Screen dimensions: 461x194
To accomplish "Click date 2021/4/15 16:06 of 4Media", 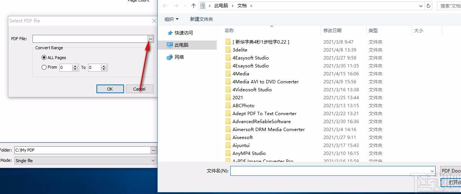I will (341, 74).
